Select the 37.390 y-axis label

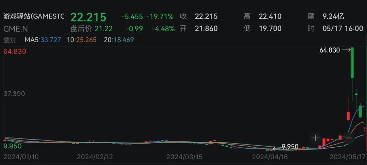pos(14,94)
